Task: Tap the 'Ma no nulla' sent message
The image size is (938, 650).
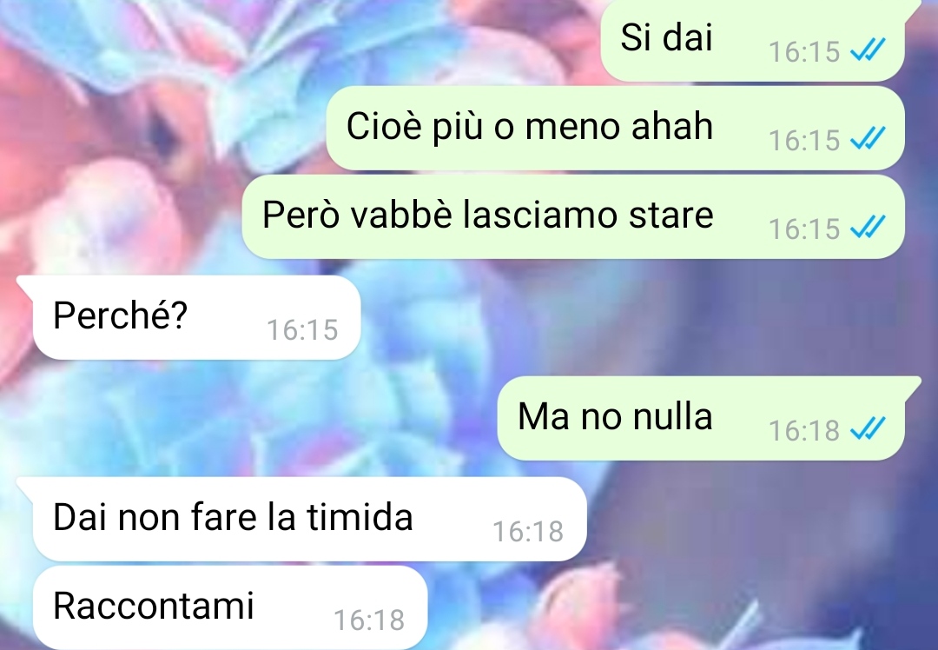Action: (701, 418)
